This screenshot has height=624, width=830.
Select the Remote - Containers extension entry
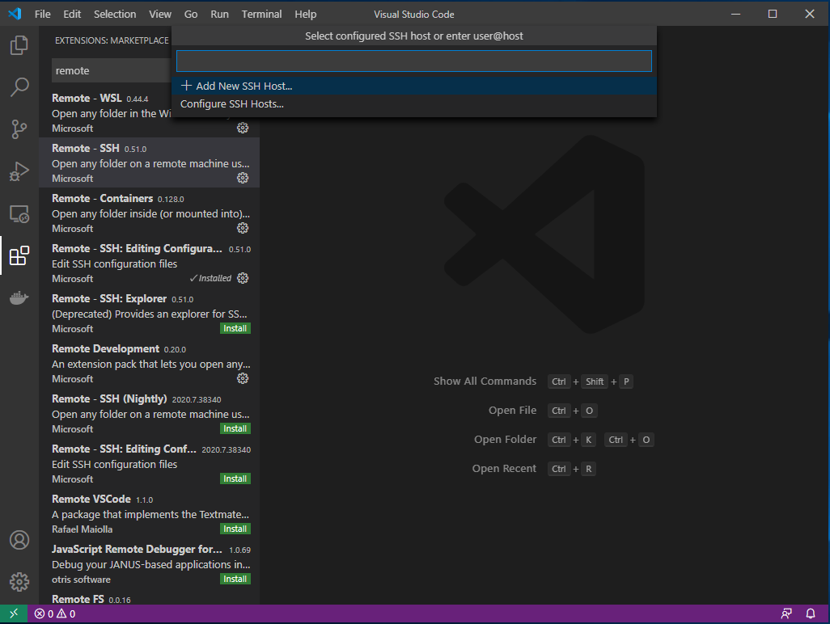pos(150,213)
